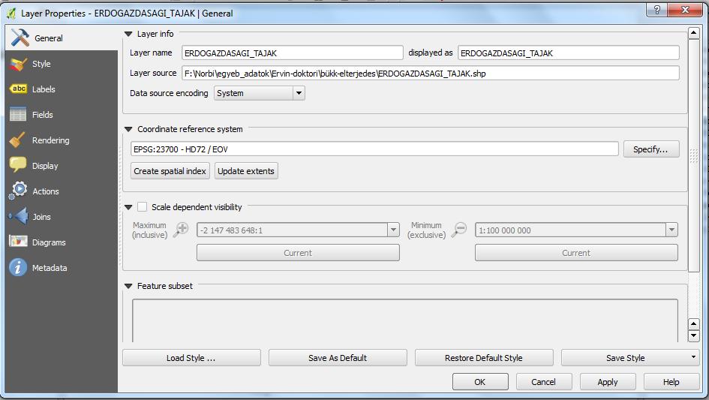Open the Metadata info icon
The width and height of the screenshot is (709, 400).
(18, 267)
